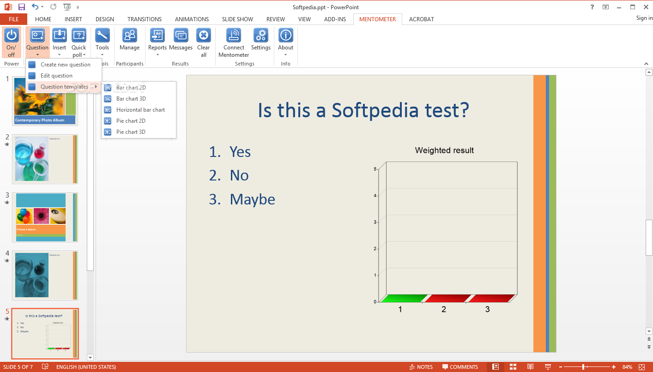Switch to Normal view icon
Image resolution: width=653 pixels, height=372 pixels.
point(496,367)
